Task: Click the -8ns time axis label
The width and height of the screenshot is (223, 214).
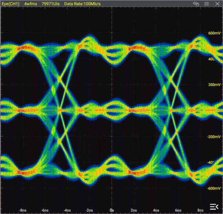Action: 23,210
